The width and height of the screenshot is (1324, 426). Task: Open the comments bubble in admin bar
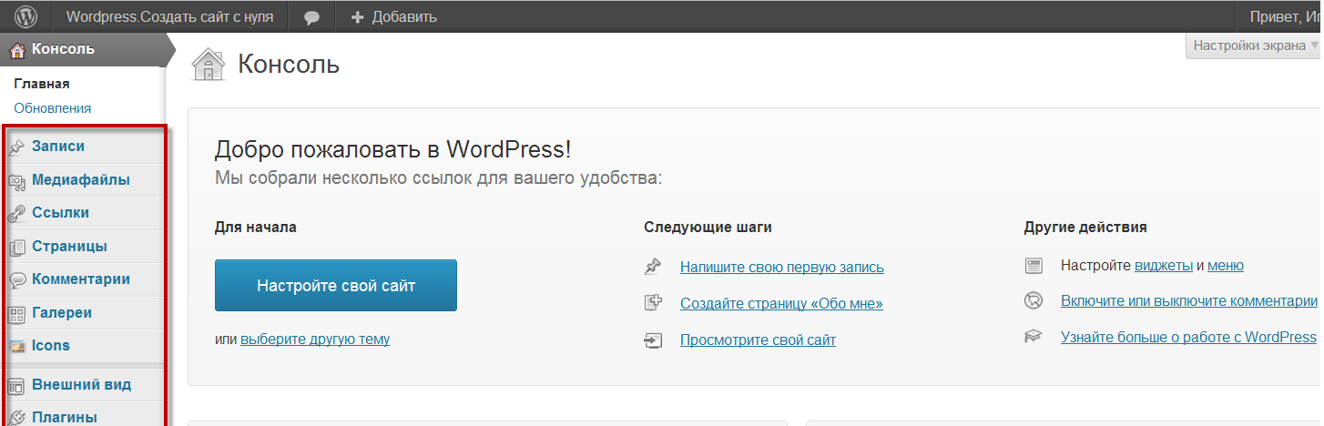pyautogui.click(x=311, y=17)
